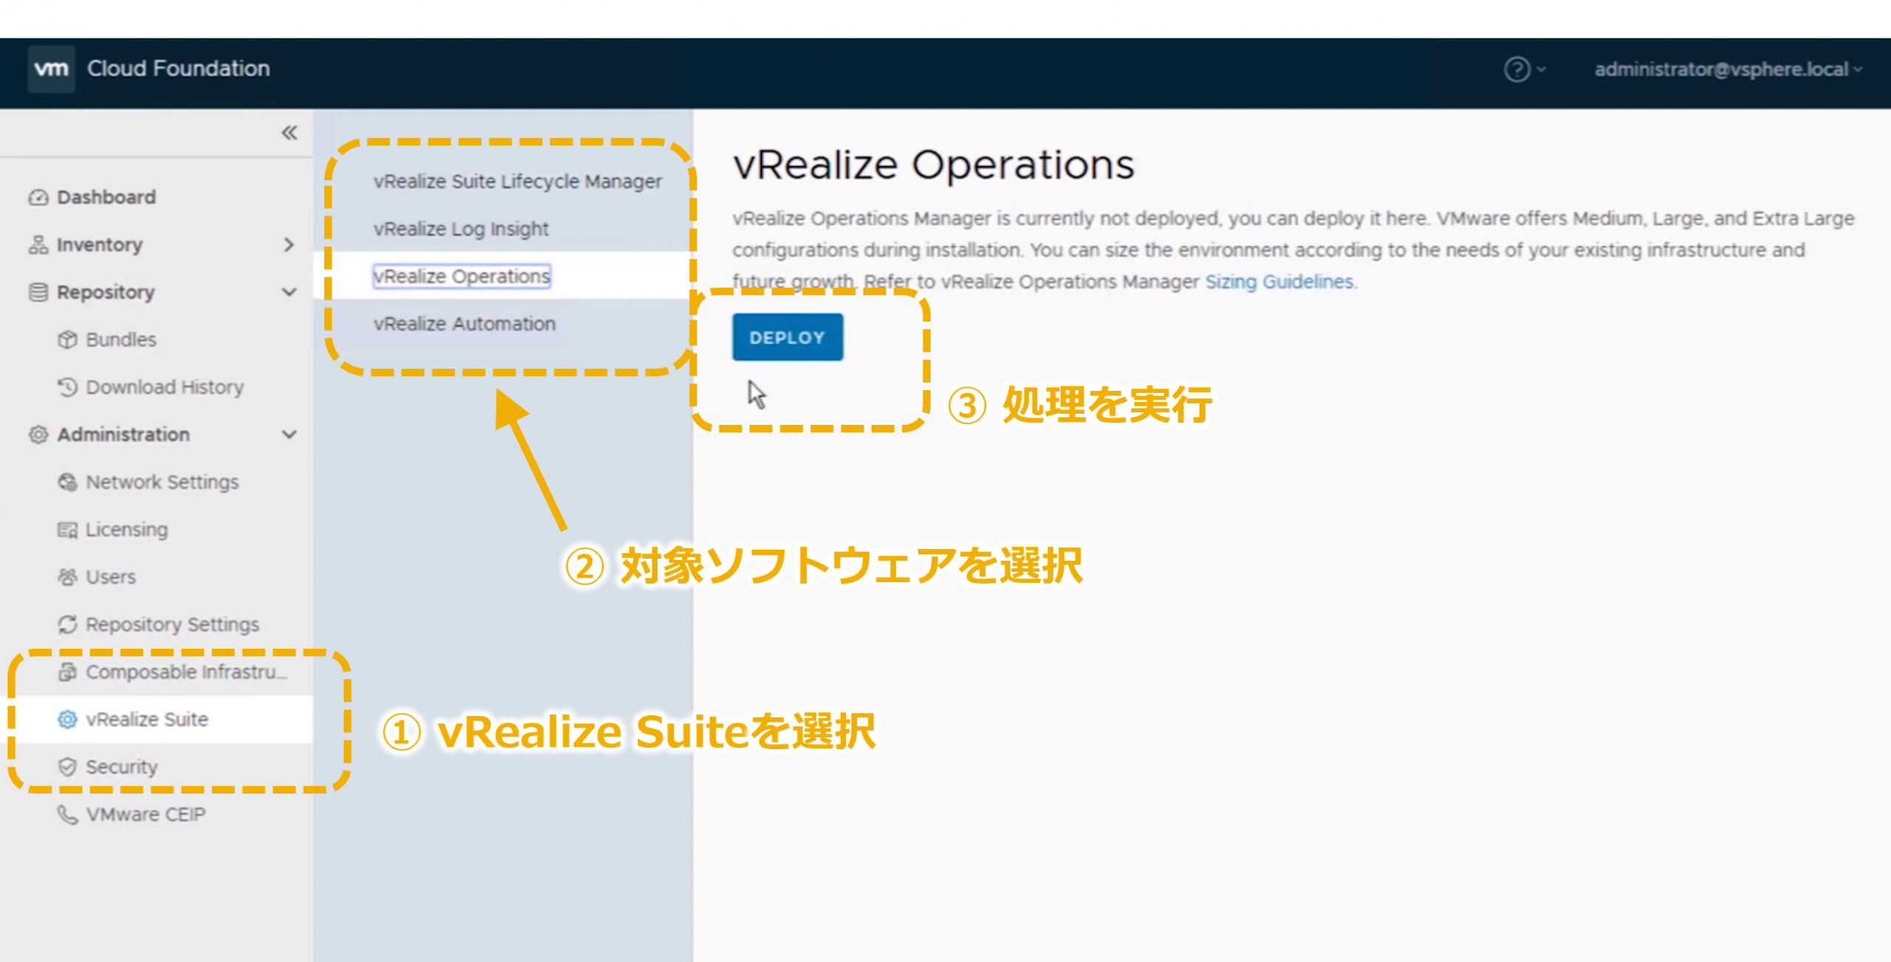Select vRealize Suite Lifecycle Manager tab
Image resolution: width=1891 pixels, height=962 pixels.
point(518,181)
